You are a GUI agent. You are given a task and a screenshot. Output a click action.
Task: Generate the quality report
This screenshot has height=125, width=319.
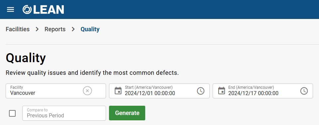(127, 113)
